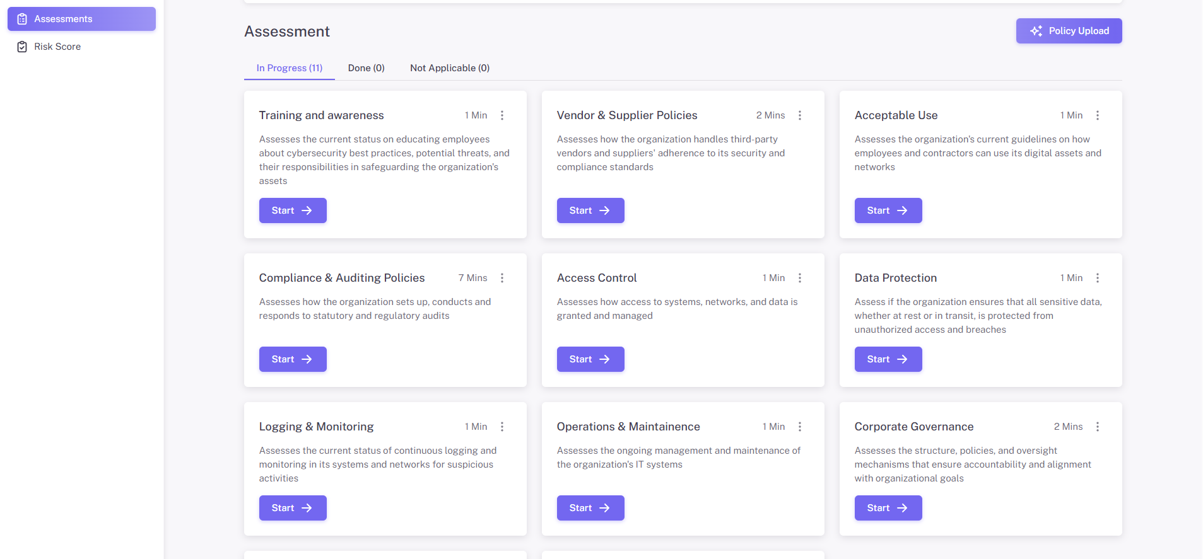Switch to the Not Applicable (0) tab
Image resolution: width=1203 pixels, height=559 pixels.
click(x=449, y=68)
